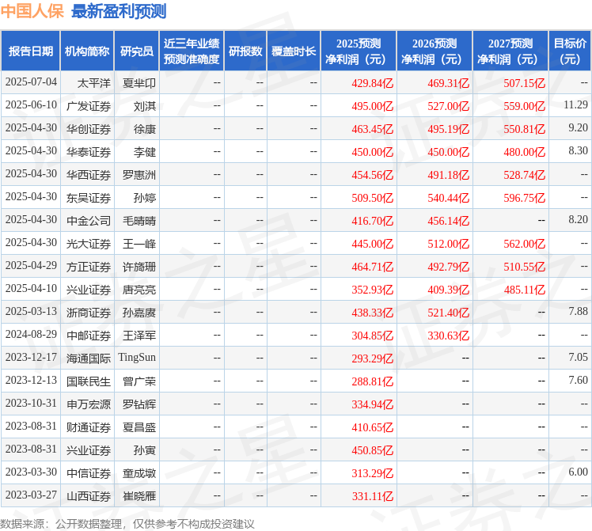Screen dimensions: 592x531
Task: Select institution 海通国际
Action: coord(89,358)
